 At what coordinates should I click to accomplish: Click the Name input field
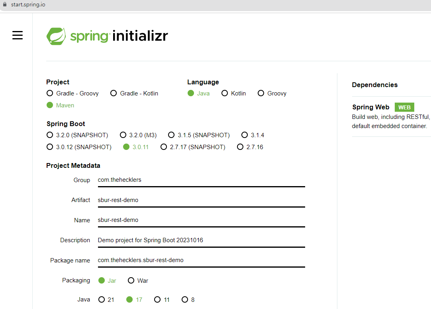[x=202, y=220]
